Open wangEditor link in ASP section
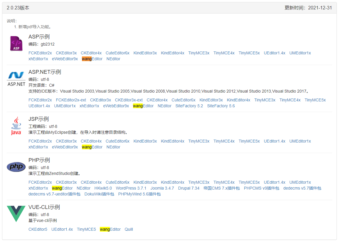Image resolution: width=338 pixels, height=241 pixels. coord(92,59)
